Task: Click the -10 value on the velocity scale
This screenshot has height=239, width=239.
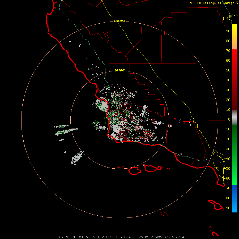Action: (227, 129)
